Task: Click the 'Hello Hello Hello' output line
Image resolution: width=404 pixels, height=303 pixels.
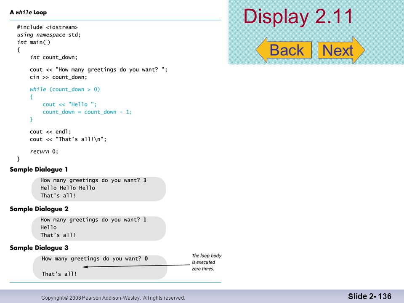Action: coord(68,188)
